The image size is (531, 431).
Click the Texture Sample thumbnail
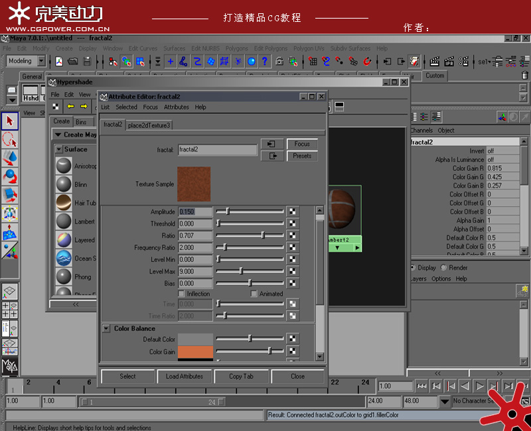tap(194, 184)
